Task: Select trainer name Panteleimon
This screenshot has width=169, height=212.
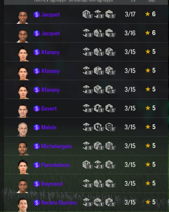Action: 55,165
